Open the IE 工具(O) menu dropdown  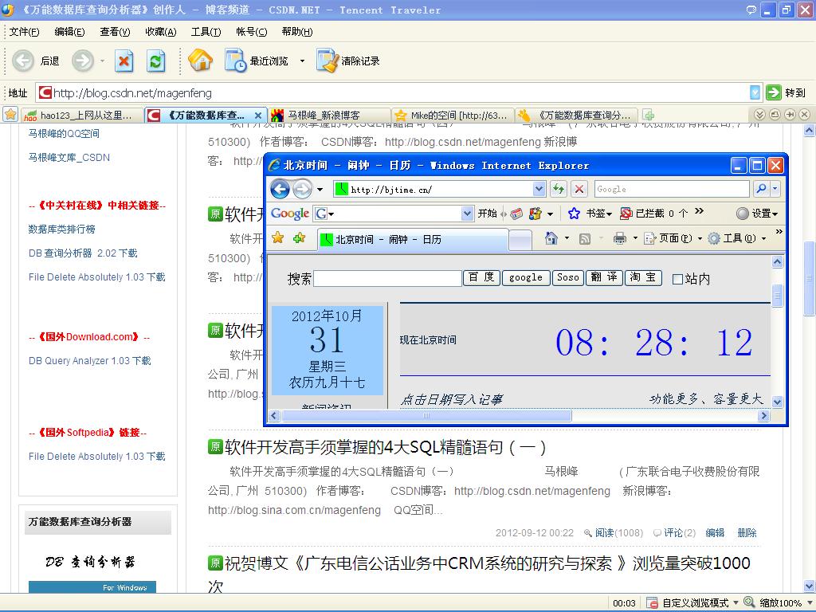coord(763,239)
